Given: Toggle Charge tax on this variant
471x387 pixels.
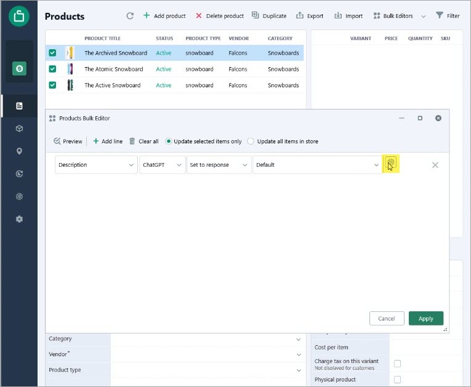Looking at the screenshot, I should pos(397,364).
